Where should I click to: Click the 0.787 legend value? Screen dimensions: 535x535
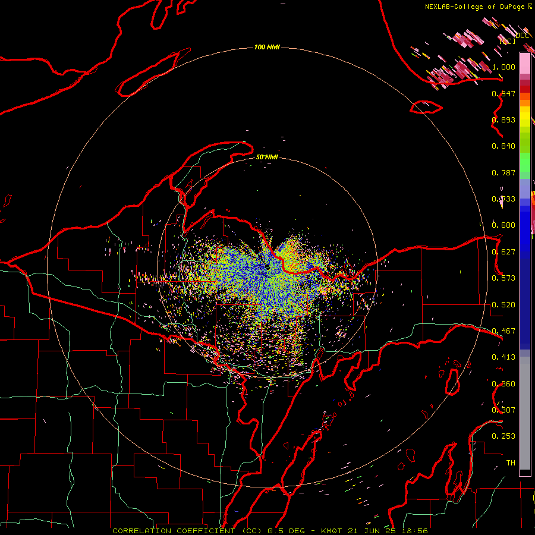tap(503, 172)
